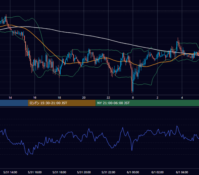
Task: Click the hour label 2 on price chart axis
Action: 157,98
